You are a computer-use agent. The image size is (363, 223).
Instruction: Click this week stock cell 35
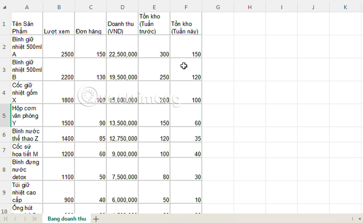(x=186, y=134)
